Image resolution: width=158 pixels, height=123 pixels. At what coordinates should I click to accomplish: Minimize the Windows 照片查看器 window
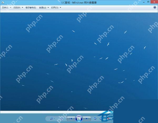pos(144,2)
